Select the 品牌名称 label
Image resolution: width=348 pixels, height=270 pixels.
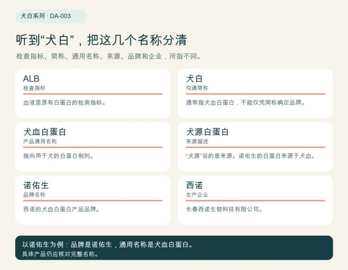(x=34, y=195)
